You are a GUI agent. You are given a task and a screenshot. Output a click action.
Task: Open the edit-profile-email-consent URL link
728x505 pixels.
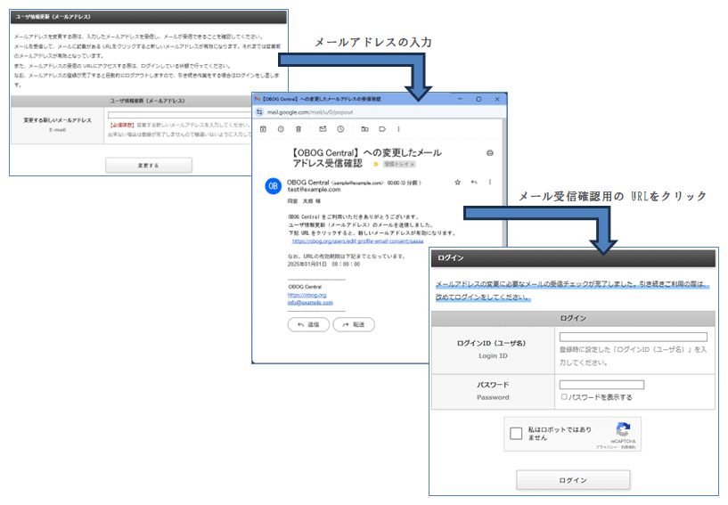tap(357, 241)
